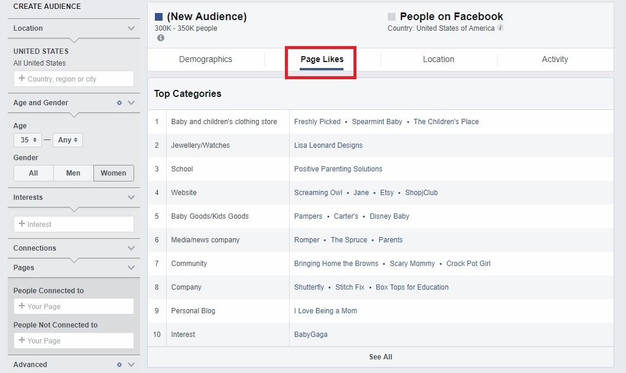626x373 pixels.
Task: Open the Freshly Picked page link
Action: (x=317, y=121)
